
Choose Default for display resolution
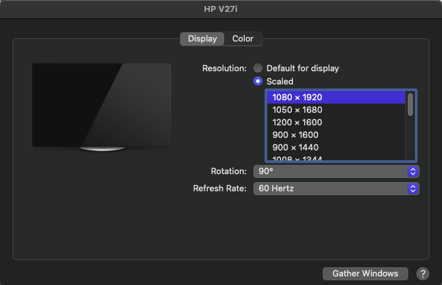pyautogui.click(x=258, y=68)
